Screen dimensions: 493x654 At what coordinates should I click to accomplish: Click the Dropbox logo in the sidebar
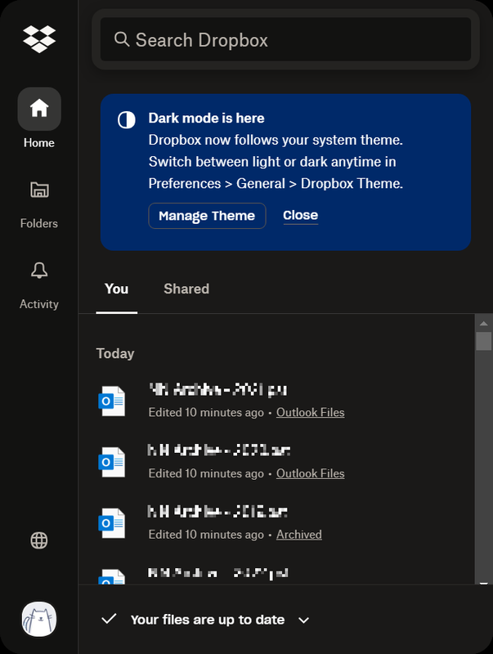[39, 38]
